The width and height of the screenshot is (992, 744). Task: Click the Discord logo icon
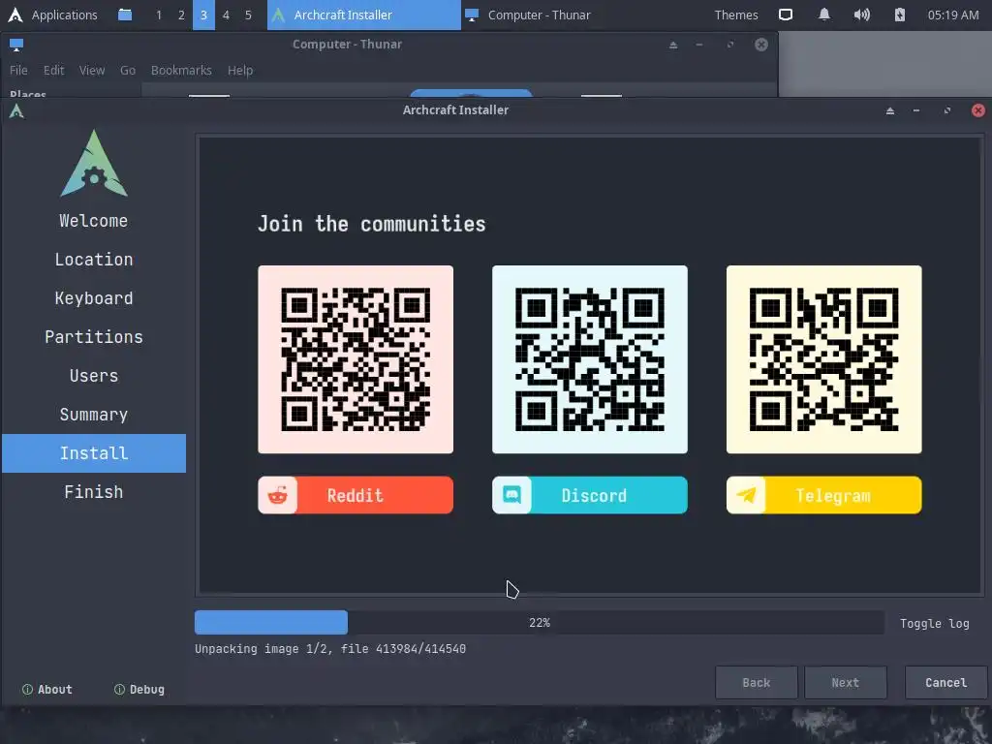coord(511,495)
